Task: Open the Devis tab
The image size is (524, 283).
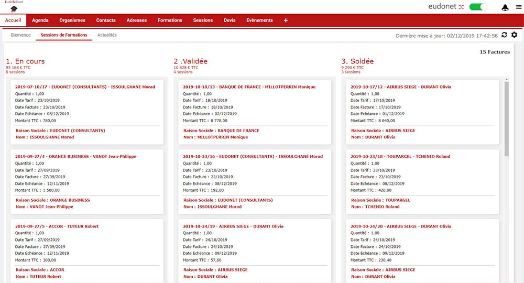Action: coord(230,20)
